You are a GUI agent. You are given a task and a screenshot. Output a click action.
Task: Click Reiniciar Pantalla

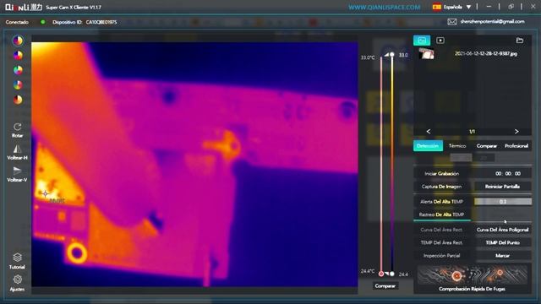pos(502,187)
